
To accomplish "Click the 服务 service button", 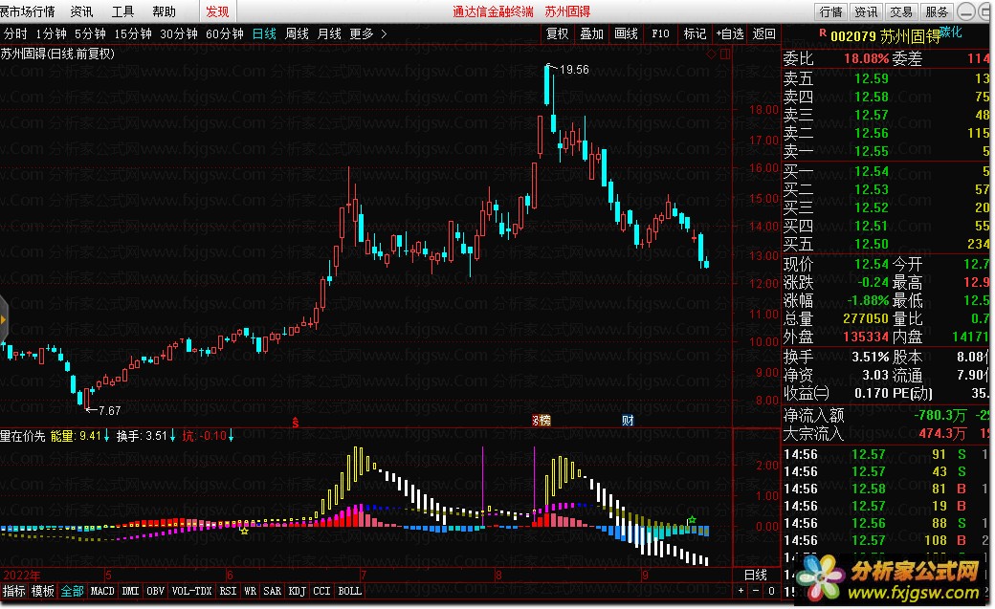I will click(937, 11).
